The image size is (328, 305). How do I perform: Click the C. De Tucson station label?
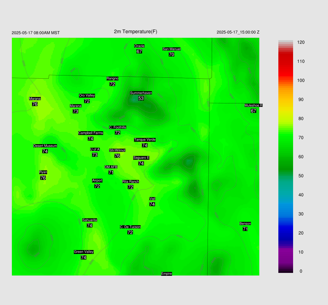[130, 227]
